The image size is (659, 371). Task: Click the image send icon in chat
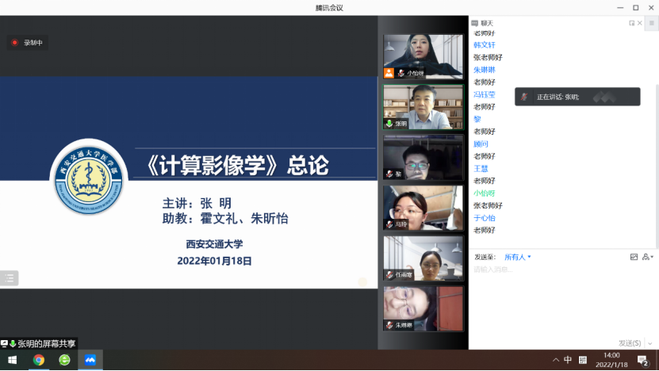pyautogui.click(x=634, y=257)
